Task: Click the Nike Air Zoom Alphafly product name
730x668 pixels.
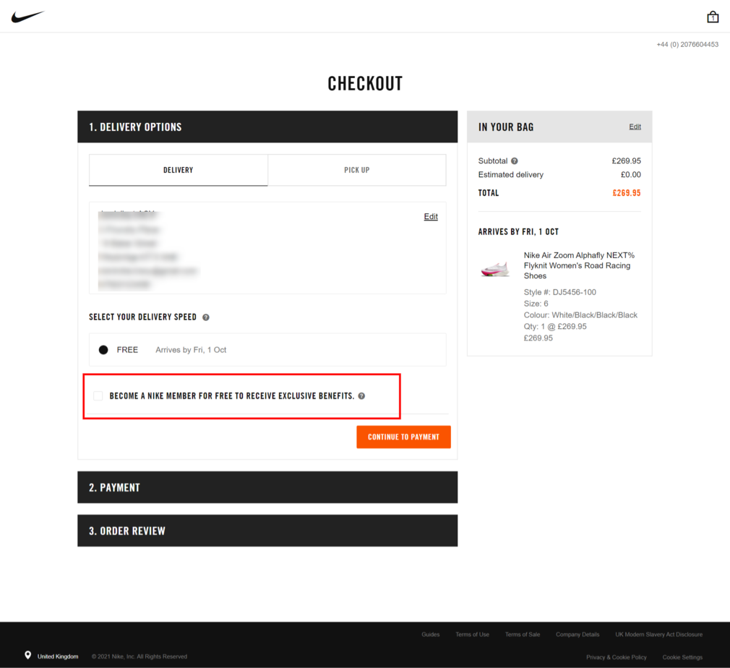Action: [579, 265]
